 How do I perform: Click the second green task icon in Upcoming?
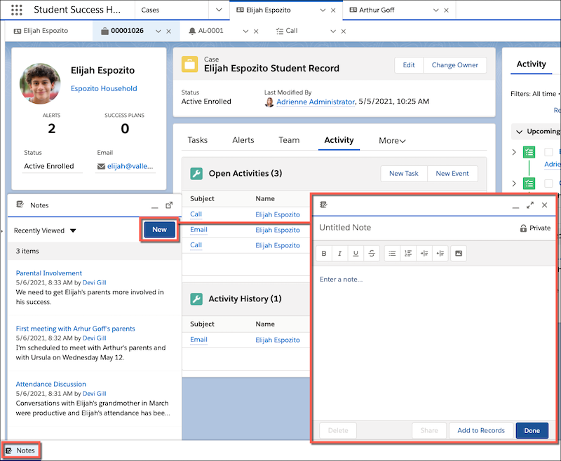point(529,184)
